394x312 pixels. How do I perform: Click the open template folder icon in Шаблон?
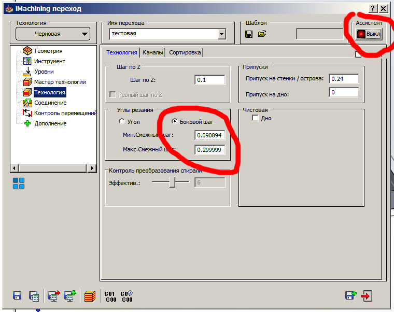[262, 34]
